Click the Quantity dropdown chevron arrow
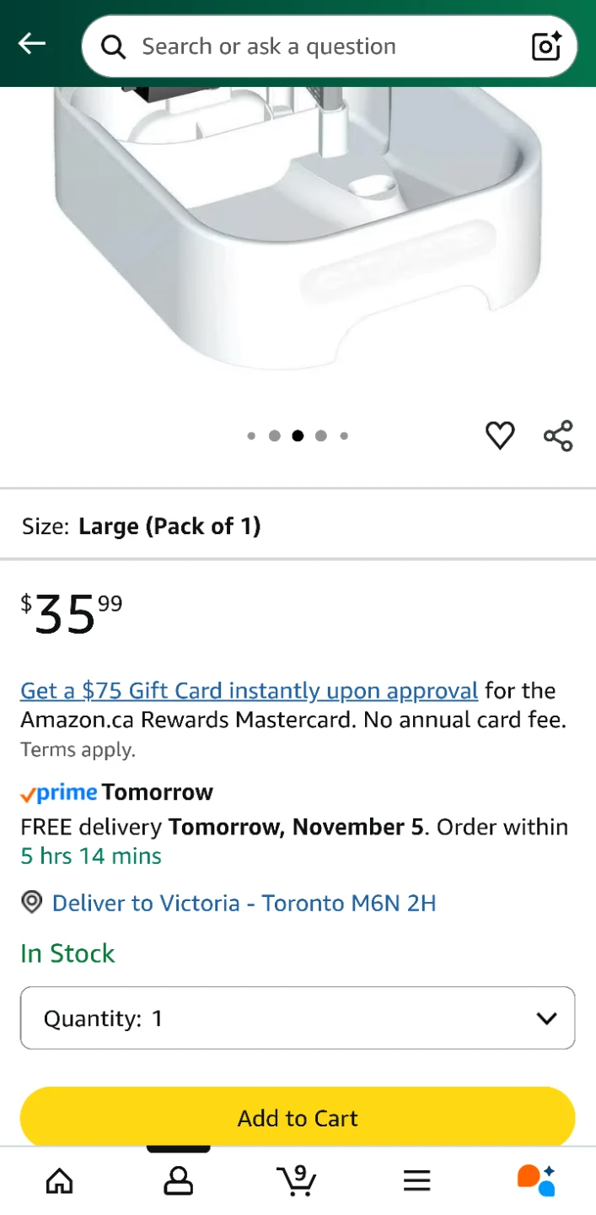This screenshot has width=596, height=1215. (x=546, y=1018)
